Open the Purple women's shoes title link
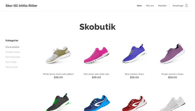195x111 pixels. pos(172,74)
